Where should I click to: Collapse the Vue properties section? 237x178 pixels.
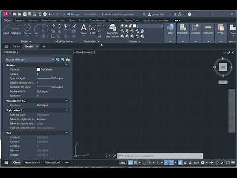(67, 133)
